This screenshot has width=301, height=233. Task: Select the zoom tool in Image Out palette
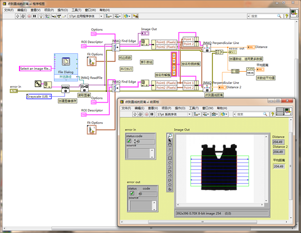170,136
